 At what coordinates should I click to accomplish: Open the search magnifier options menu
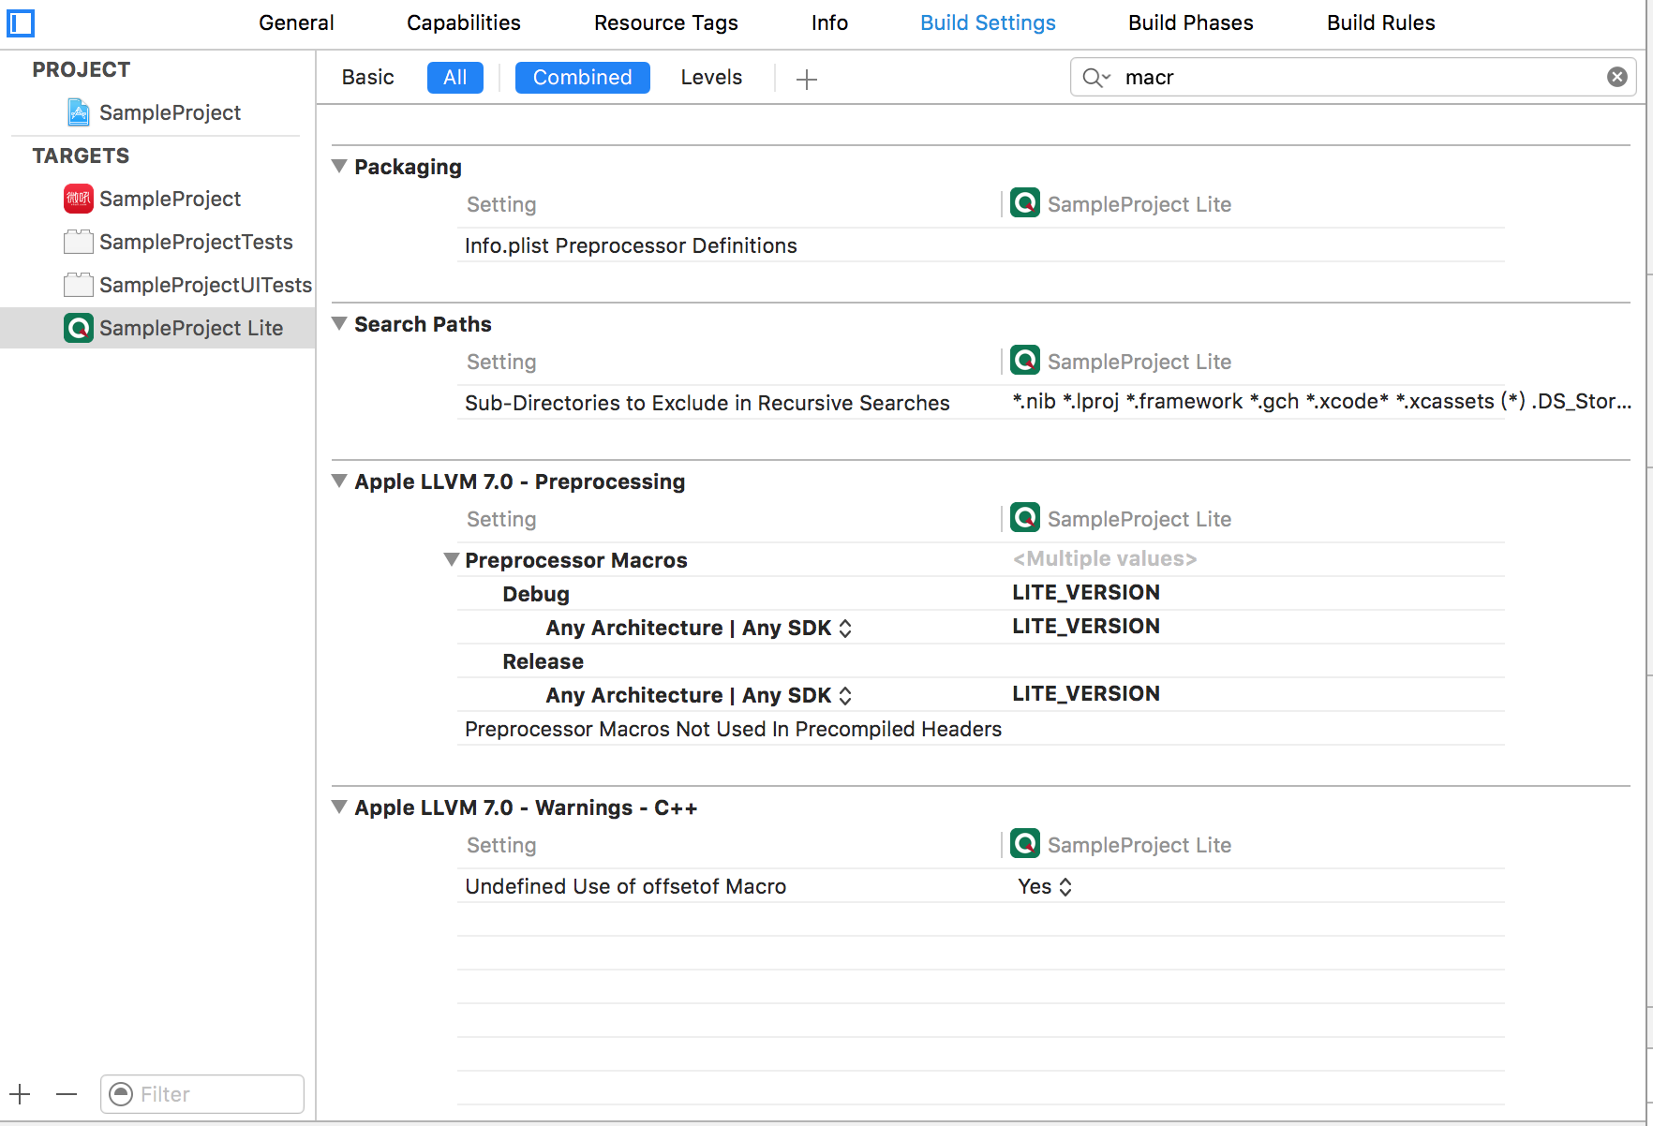(x=1096, y=78)
